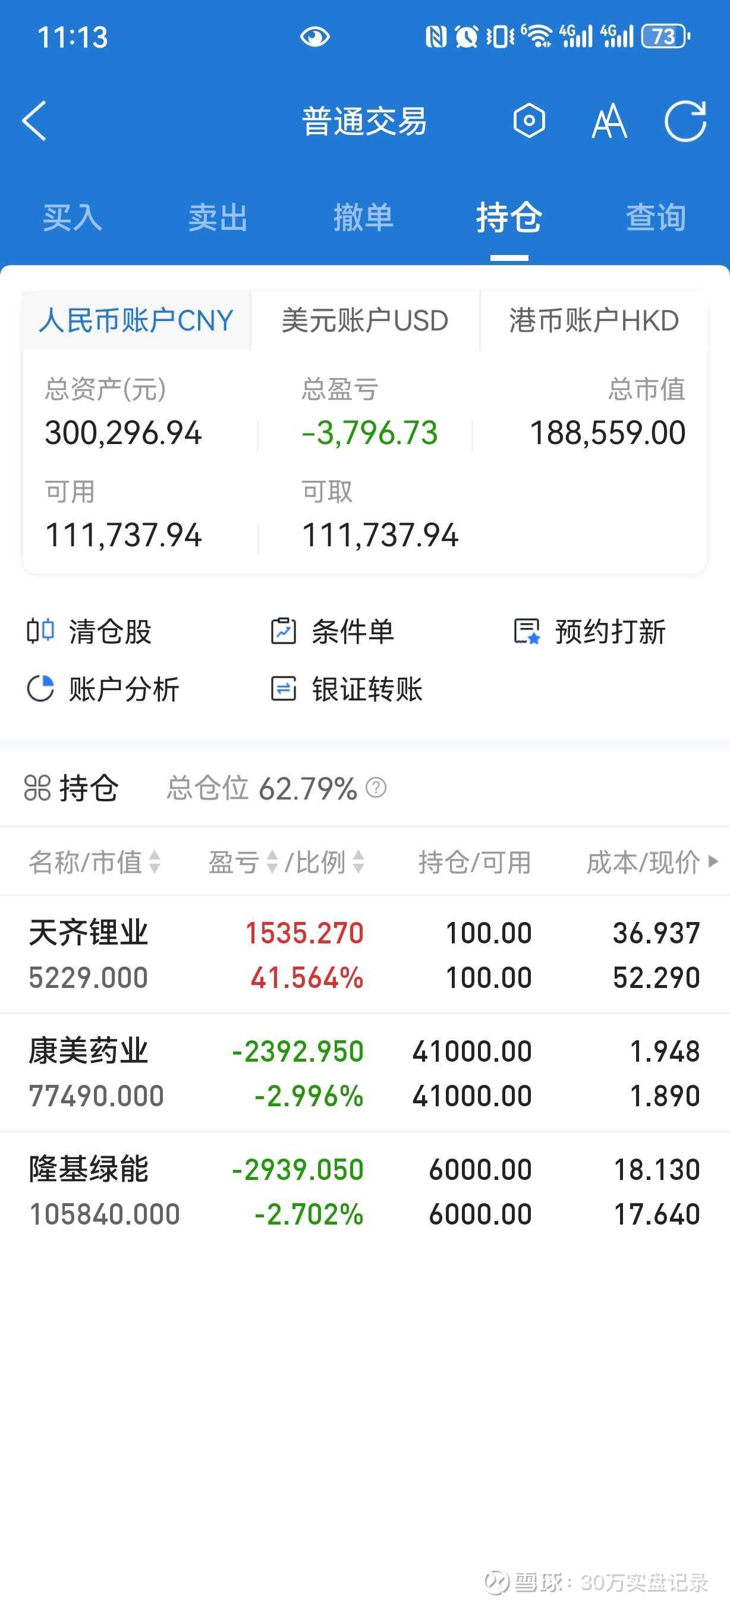Select the 持仓 tab
Screen dimensions: 730x1605
(x=509, y=218)
